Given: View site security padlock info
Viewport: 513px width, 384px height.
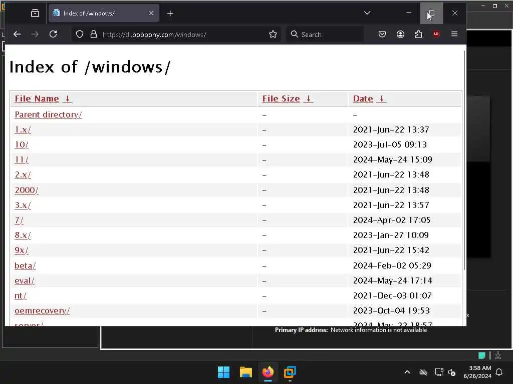Looking at the screenshot, I should [x=94, y=34].
